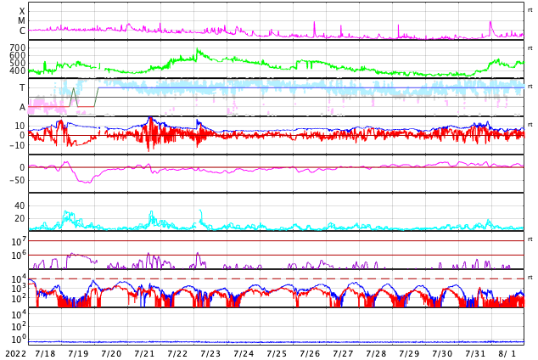Click the green curve peak near 7/22
Screen dimensions: 538x360
(197, 50)
